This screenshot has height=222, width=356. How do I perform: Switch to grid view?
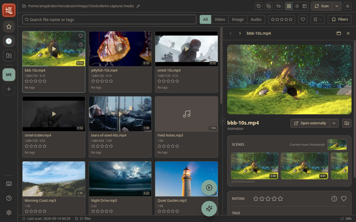289,6
